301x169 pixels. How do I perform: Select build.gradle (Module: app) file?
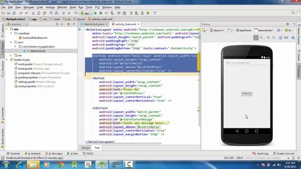32,69
